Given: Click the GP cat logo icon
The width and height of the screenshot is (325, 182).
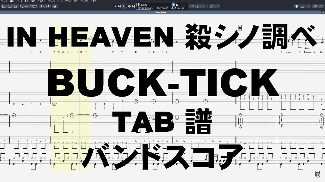Looking at the screenshot, I should 317,174.
